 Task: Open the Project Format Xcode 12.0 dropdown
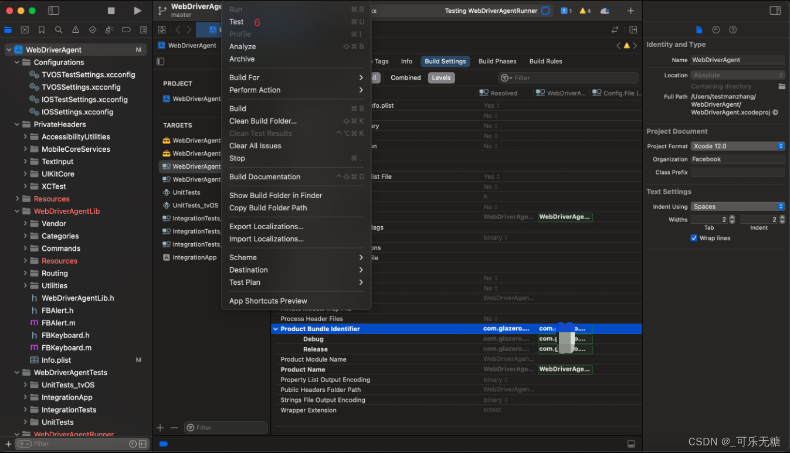738,146
